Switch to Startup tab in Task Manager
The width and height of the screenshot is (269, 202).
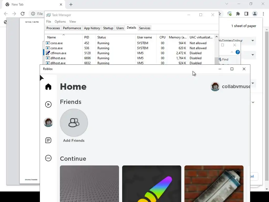click(x=108, y=28)
